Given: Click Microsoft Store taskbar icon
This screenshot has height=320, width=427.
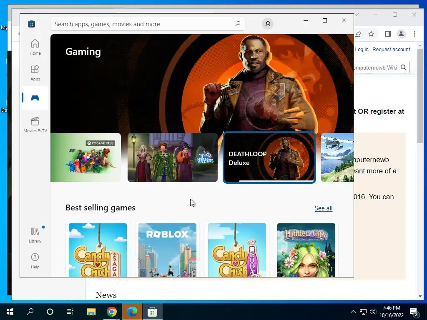Looking at the screenshot, I should 153,312.
